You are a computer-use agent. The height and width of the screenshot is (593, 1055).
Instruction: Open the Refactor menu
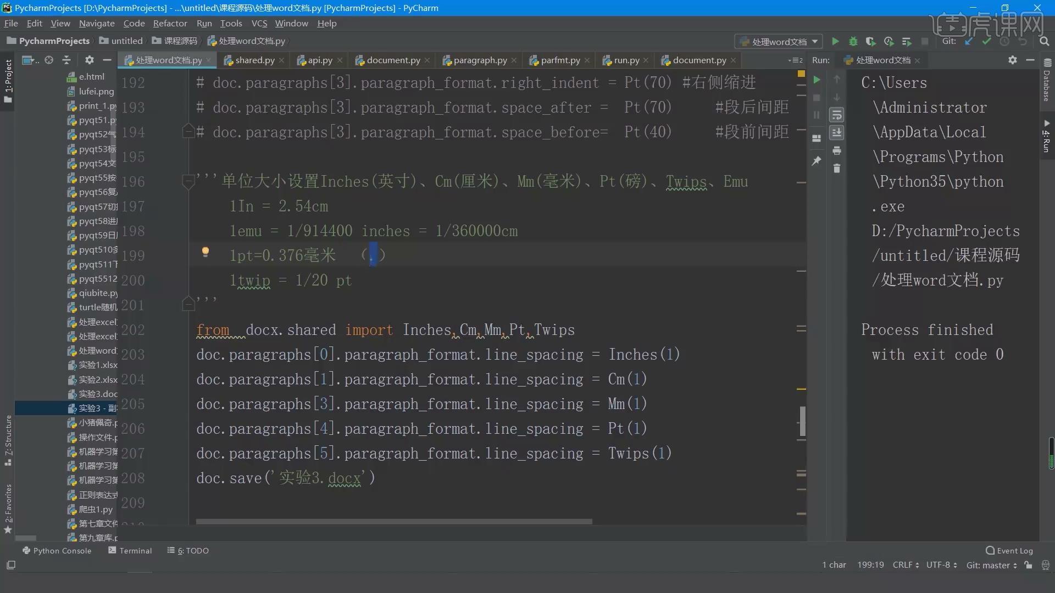click(170, 23)
